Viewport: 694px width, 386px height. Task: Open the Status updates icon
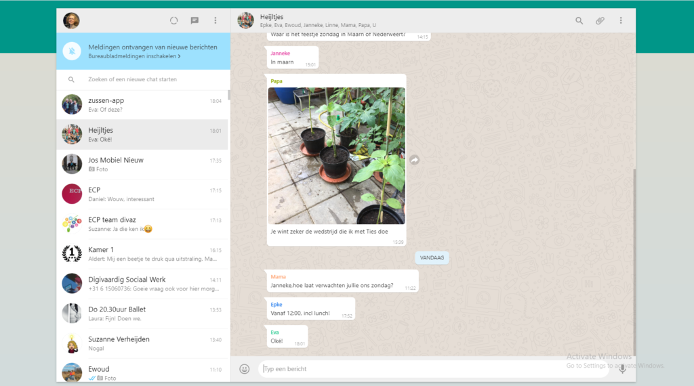pyautogui.click(x=174, y=20)
